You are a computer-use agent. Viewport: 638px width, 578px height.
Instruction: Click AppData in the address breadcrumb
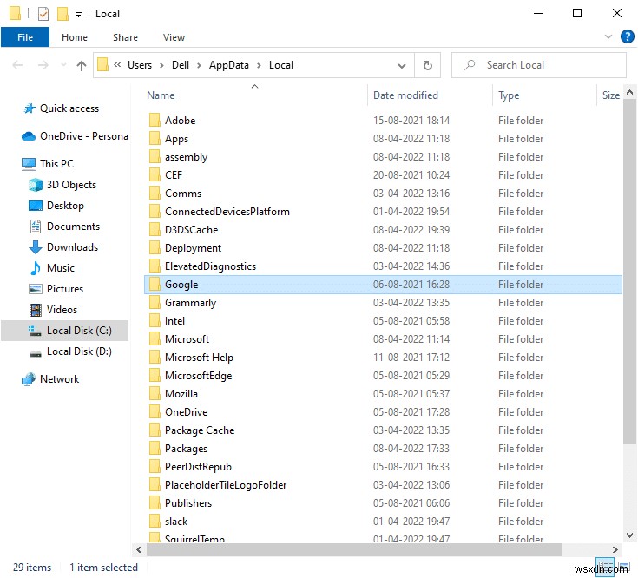228,65
